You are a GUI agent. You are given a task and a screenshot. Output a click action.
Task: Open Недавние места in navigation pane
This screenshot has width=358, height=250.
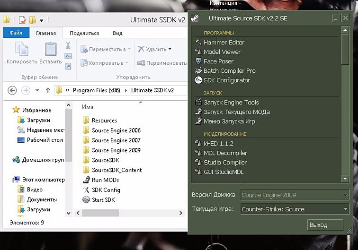[x=41, y=130]
